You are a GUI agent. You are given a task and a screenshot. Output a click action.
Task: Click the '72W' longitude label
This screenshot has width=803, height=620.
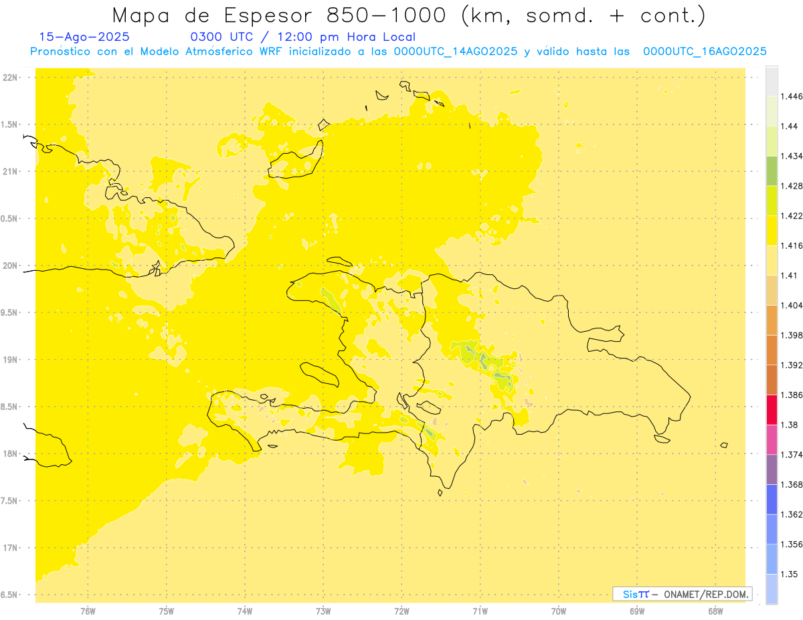(401, 611)
